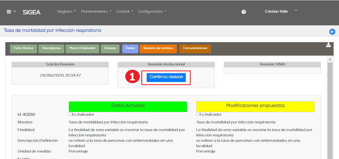Go to the Revisión de cambios tab
The height and width of the screenshot is (159, 339).
pos(158,48)
